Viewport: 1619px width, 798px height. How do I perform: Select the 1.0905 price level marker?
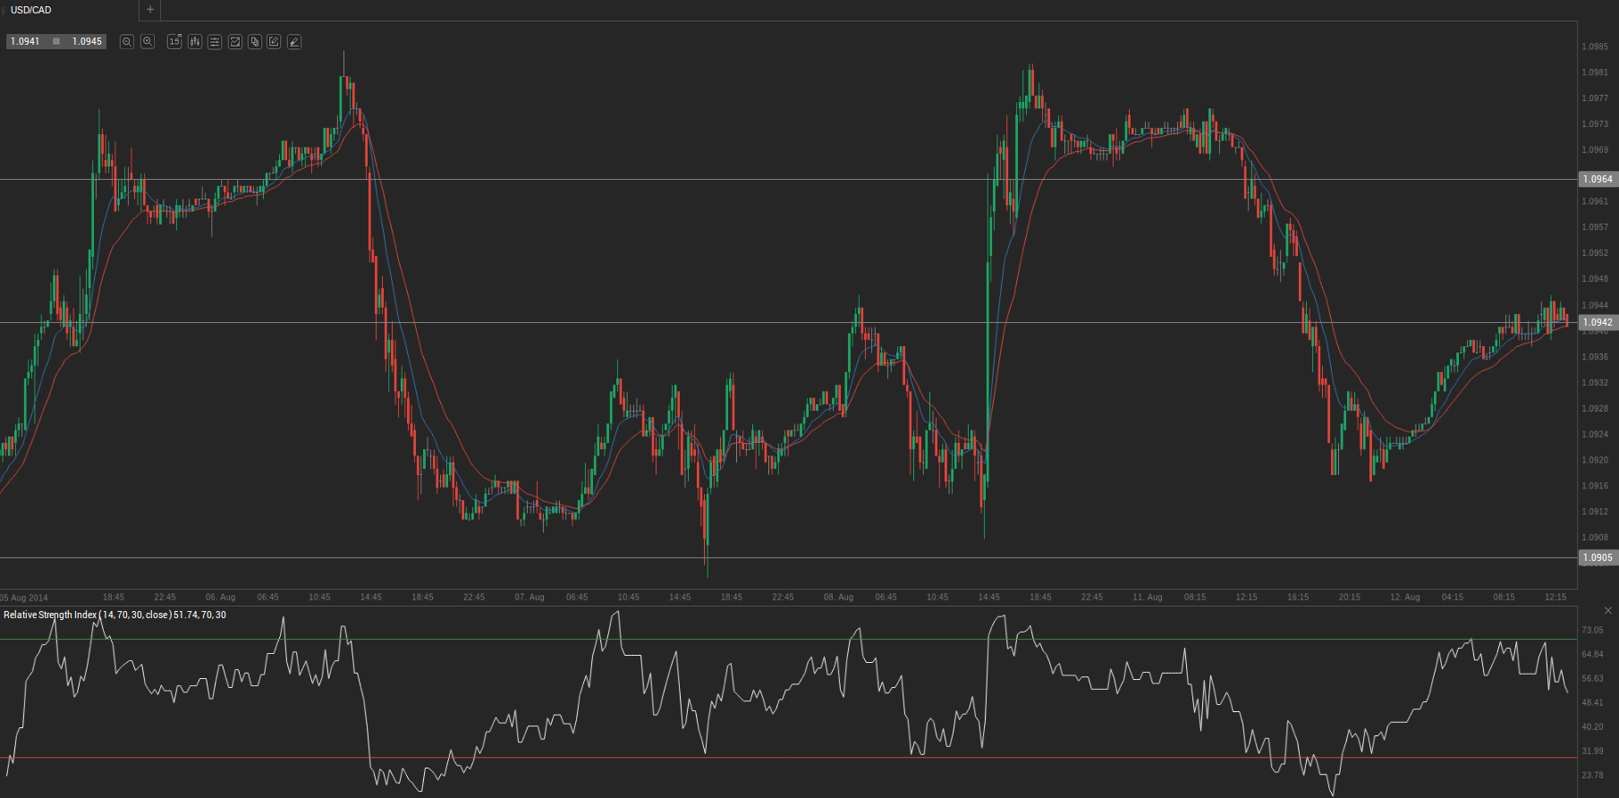(1598, 557)
